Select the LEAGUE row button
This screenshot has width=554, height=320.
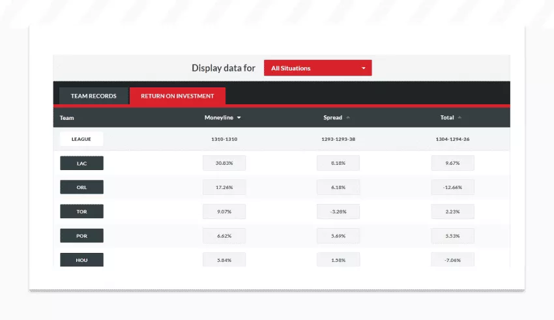point(81,139)
